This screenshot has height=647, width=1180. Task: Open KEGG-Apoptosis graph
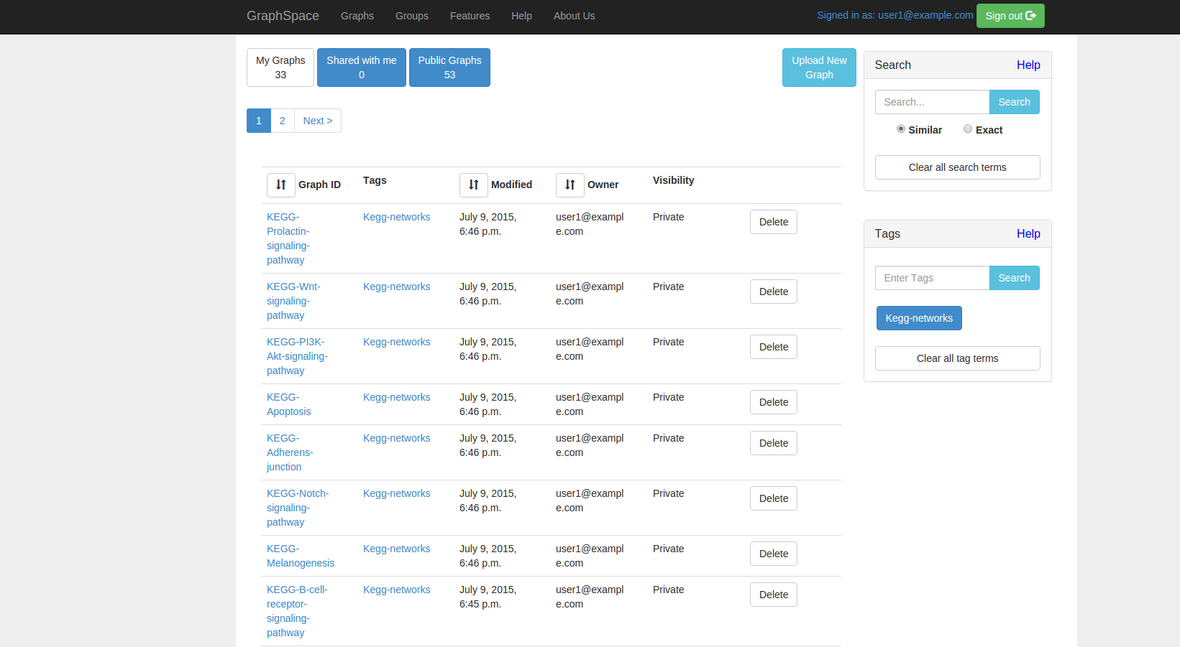point(289,404)
